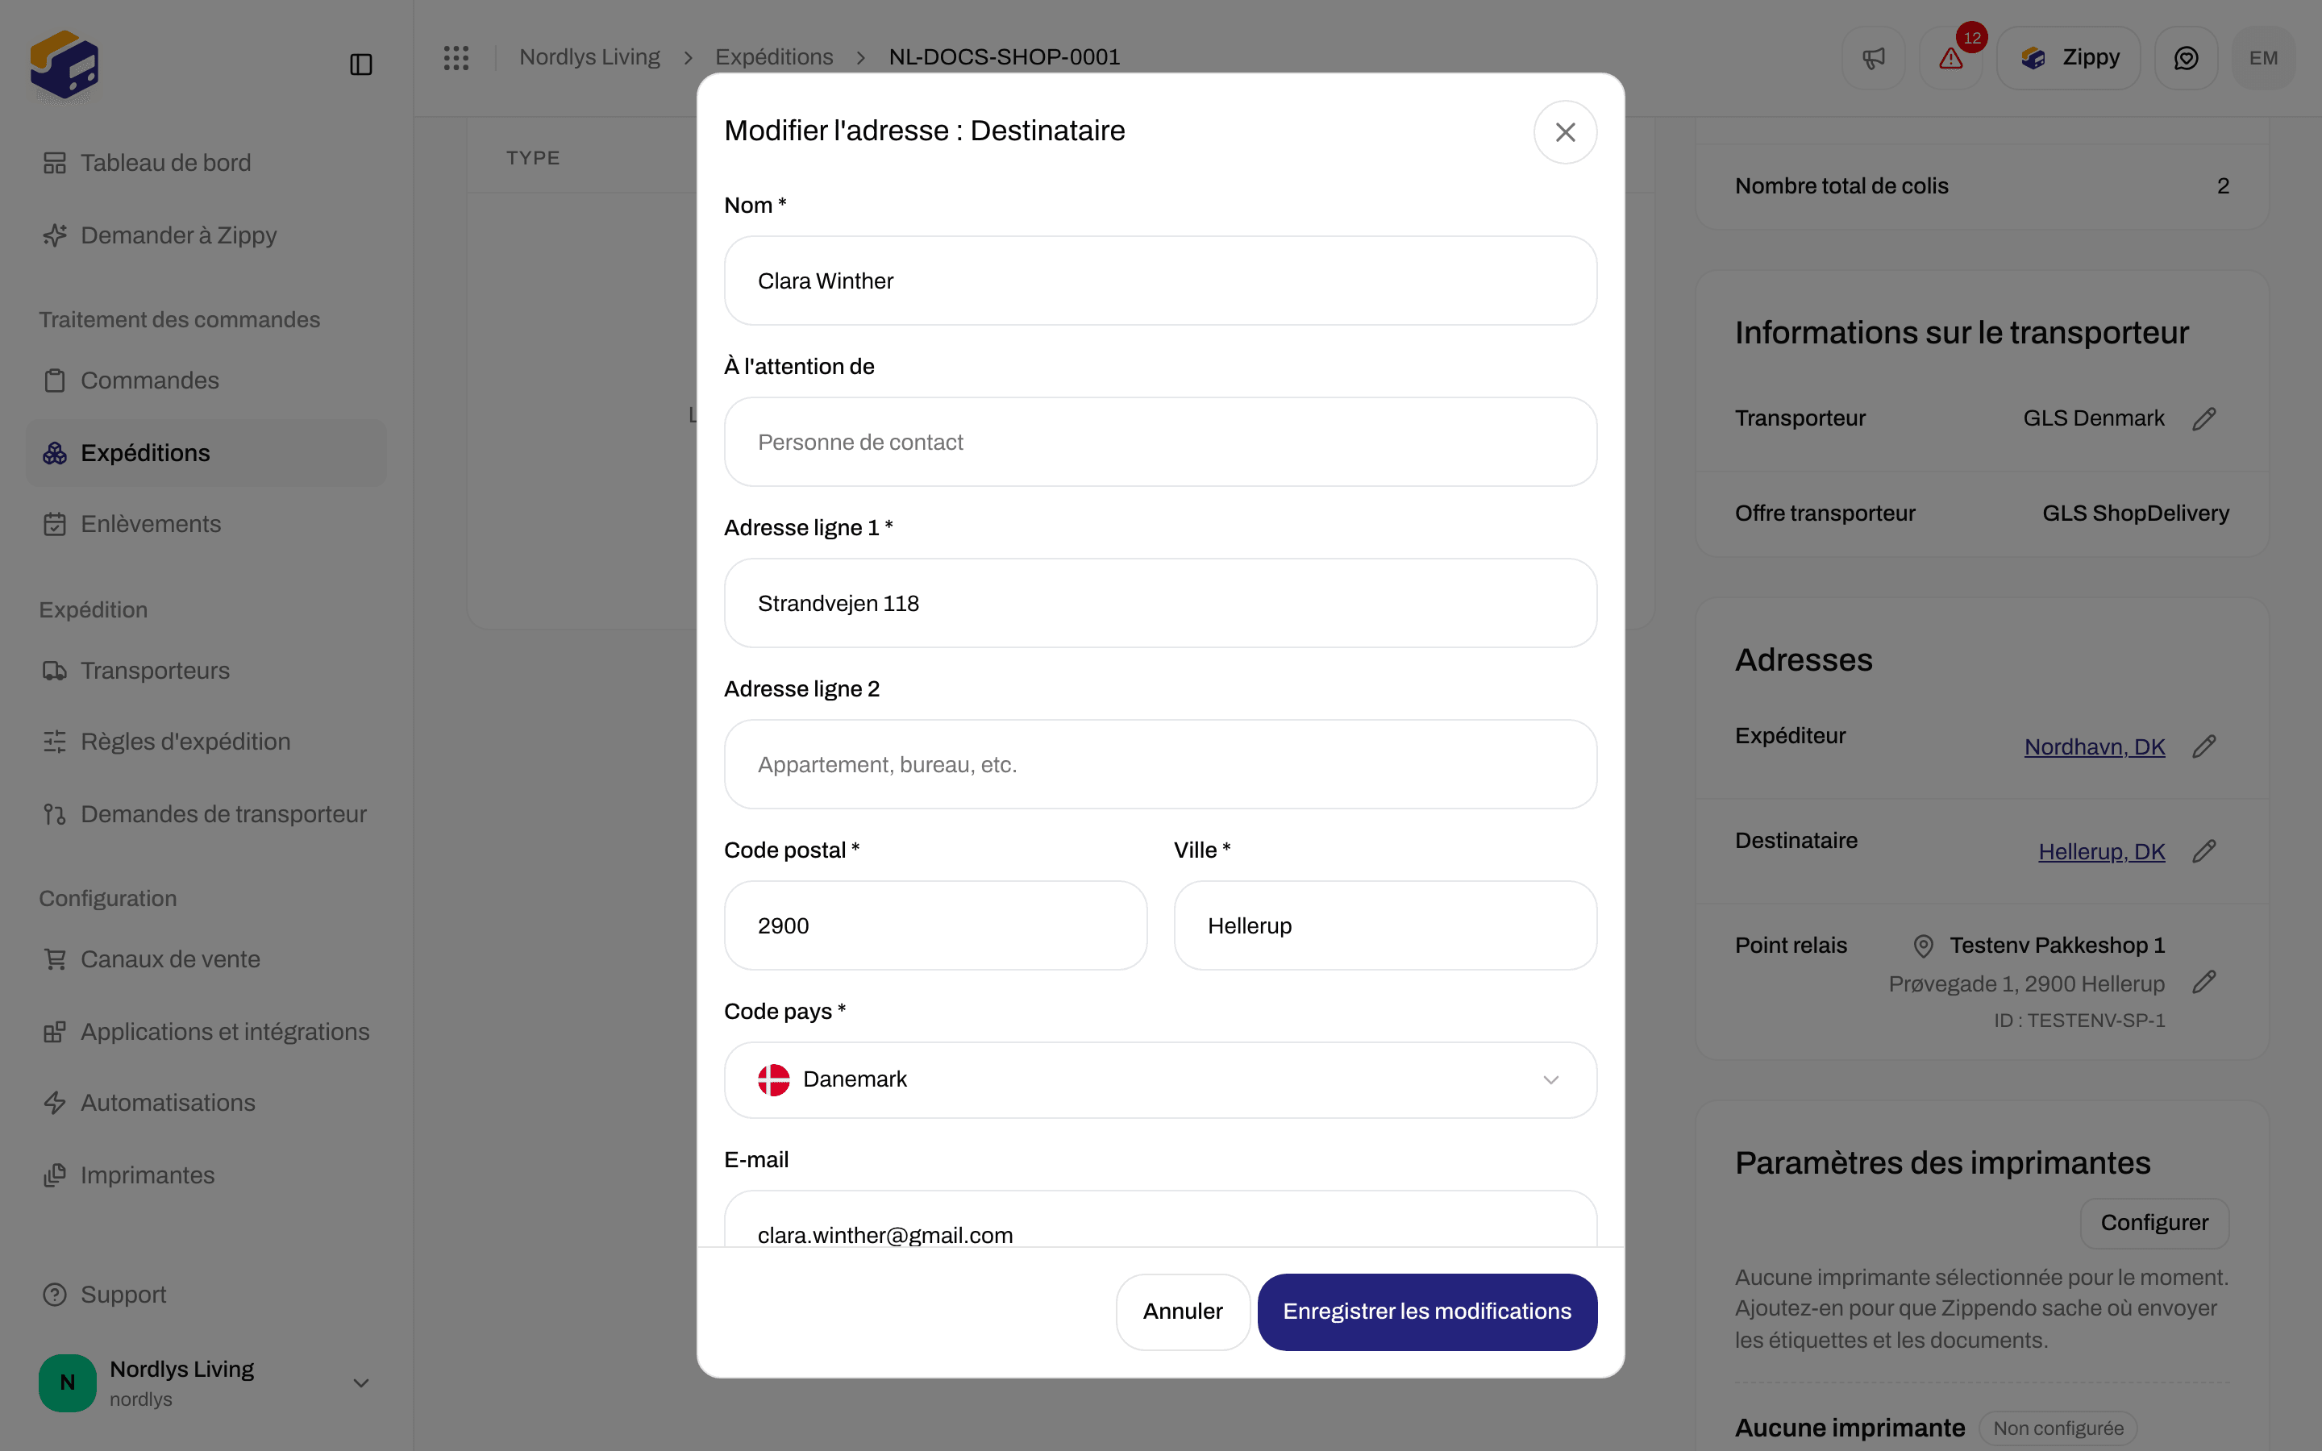
Task: Click the Zippendo logo
Action: (64, 64)
